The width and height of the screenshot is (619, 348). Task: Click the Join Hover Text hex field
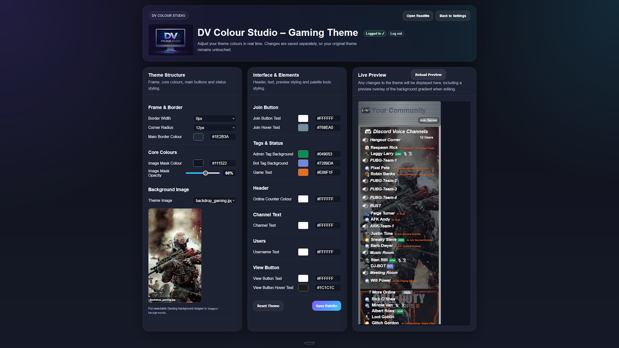(328, 128)
